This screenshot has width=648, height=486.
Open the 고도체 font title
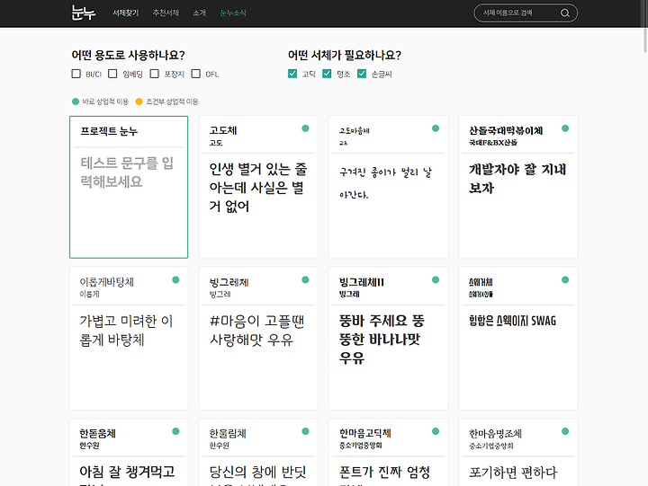(x=223, y=130)
